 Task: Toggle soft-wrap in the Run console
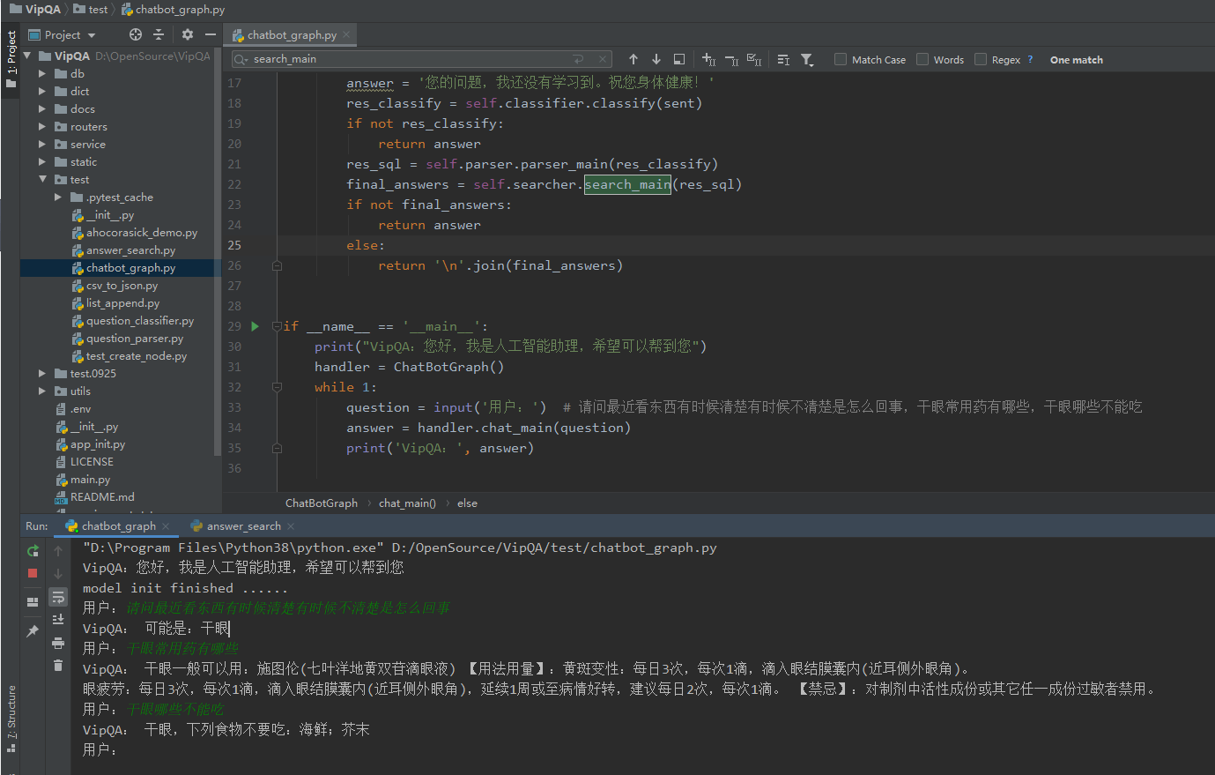58,597
